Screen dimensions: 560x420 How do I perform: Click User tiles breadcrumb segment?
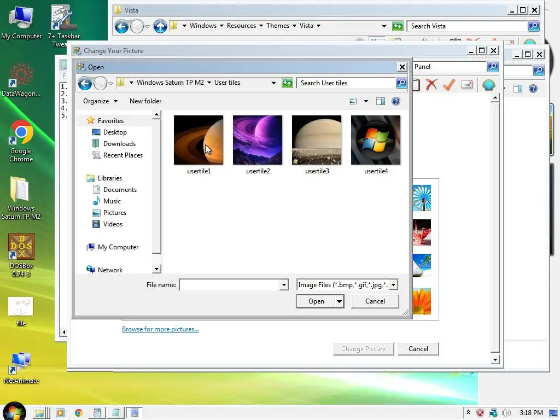click(x=227, y=83)
